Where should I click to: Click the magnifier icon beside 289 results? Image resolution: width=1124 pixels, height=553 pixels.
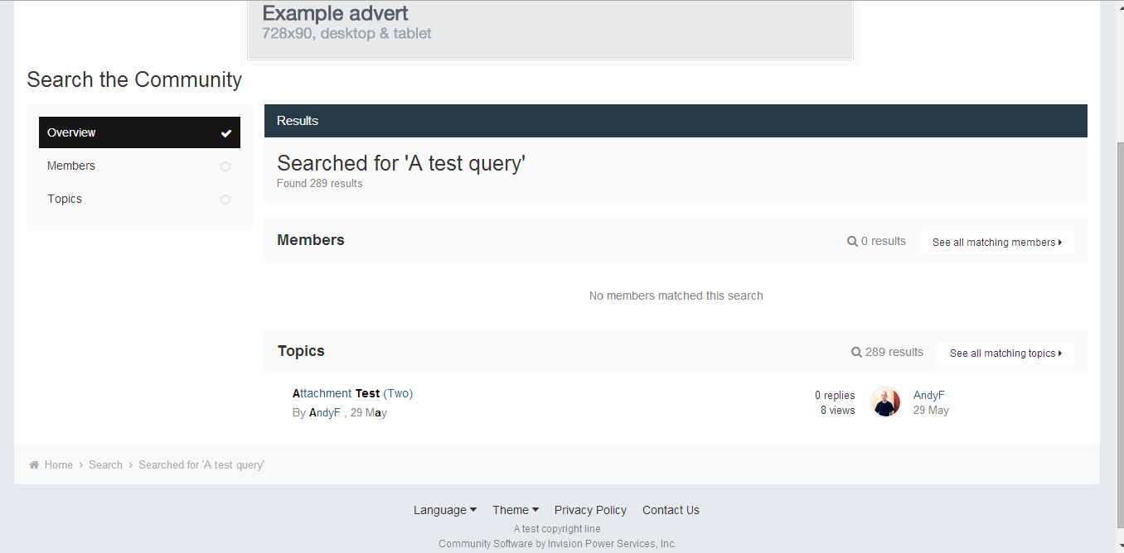coord(856,353)
